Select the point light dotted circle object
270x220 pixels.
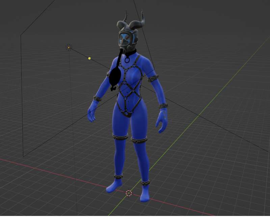click(x=69, y=47)
